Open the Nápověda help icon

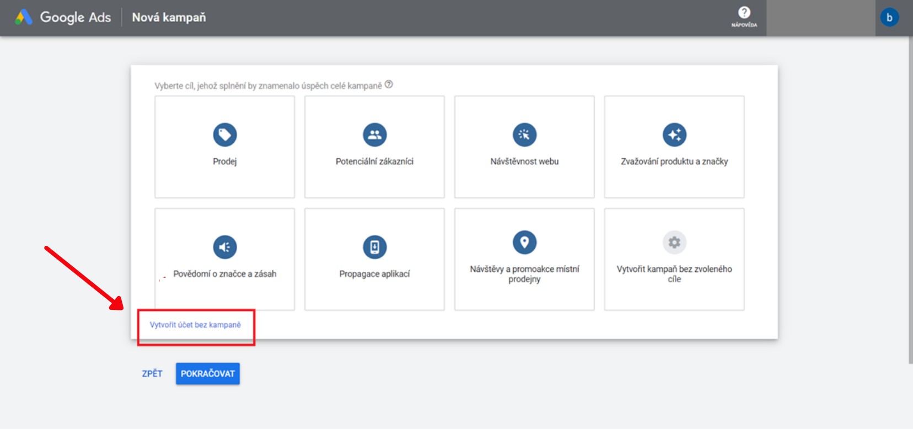coord(744,13)
